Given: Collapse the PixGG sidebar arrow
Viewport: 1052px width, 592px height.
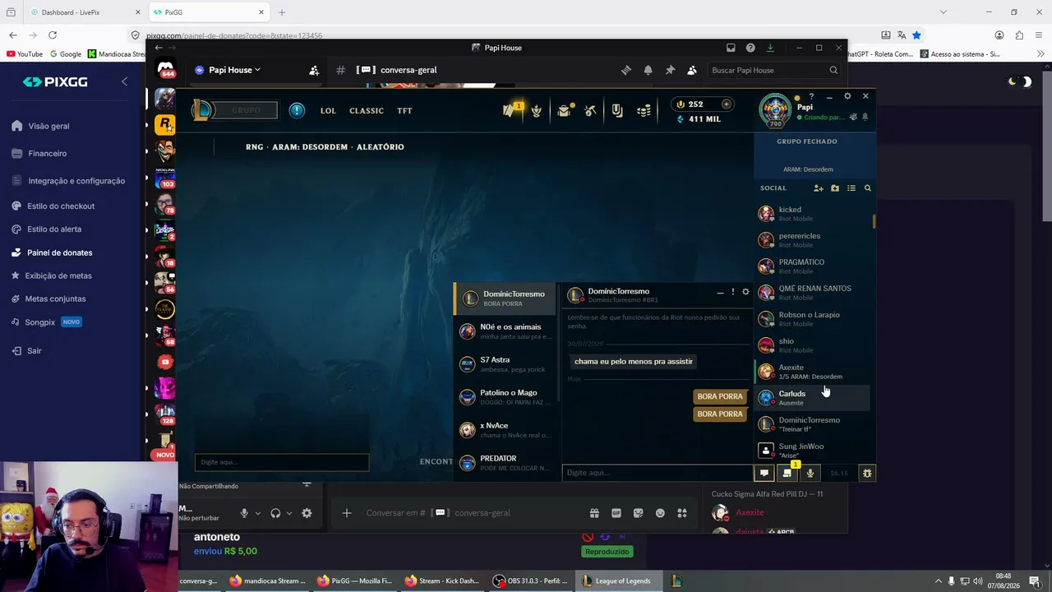Looking at the screenshot, I should 124,81.
